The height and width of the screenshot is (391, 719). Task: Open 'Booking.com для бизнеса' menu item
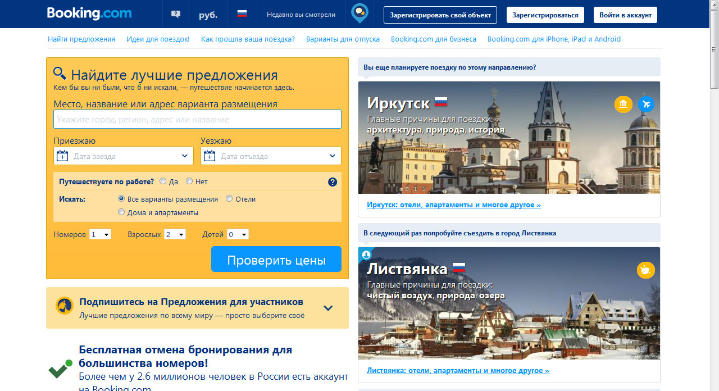click(x=433, y=39)
